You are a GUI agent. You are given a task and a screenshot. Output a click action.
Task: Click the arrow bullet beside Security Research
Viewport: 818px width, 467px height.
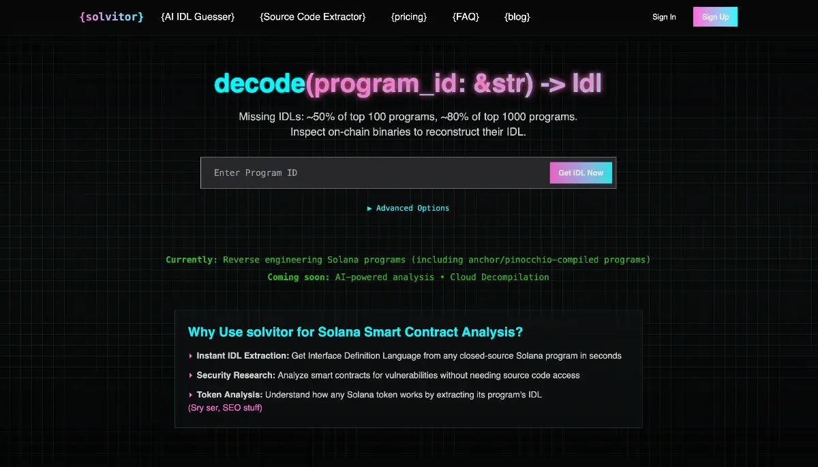tap(191, 376)
